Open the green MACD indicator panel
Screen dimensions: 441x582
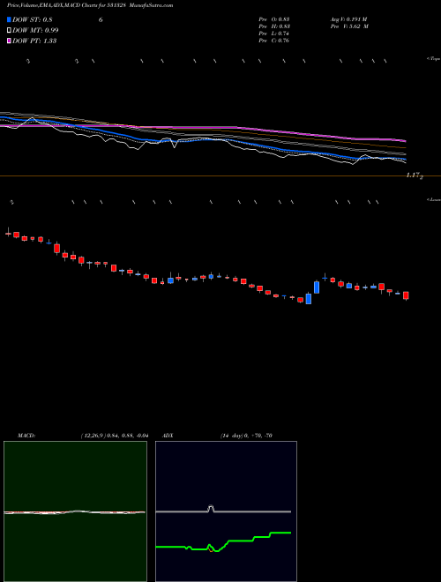click(x=75, y=511)
